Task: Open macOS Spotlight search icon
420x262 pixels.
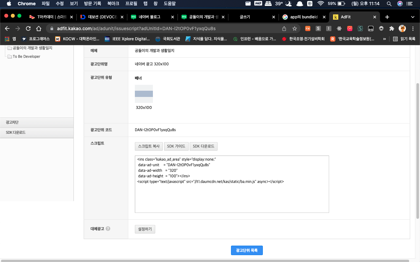Action: (x=389, y=4)
